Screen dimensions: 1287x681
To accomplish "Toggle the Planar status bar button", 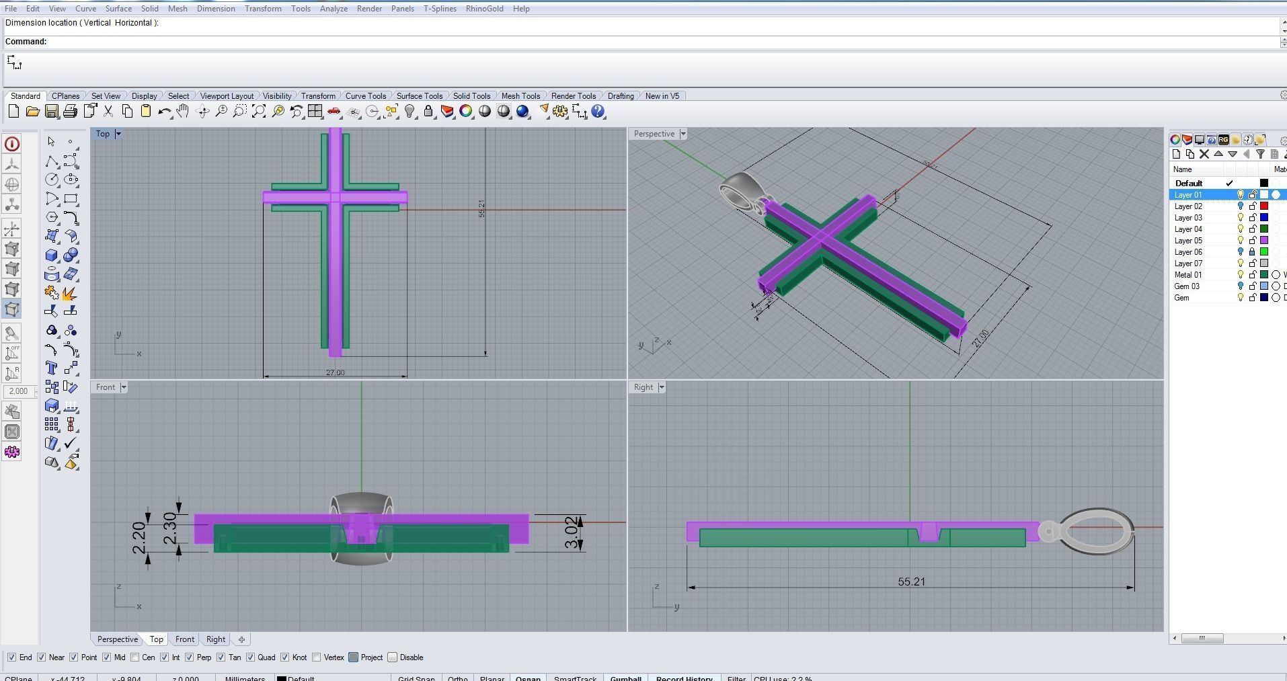I will pyautogui.click(x=492, y=678).
